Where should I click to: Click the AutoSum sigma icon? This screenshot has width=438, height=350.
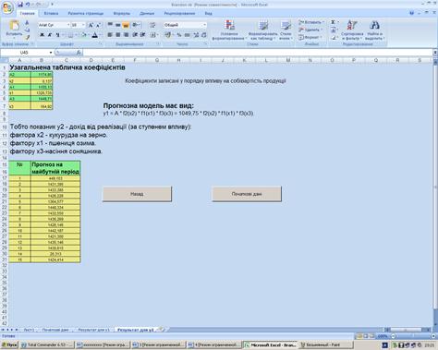(334, 22)
